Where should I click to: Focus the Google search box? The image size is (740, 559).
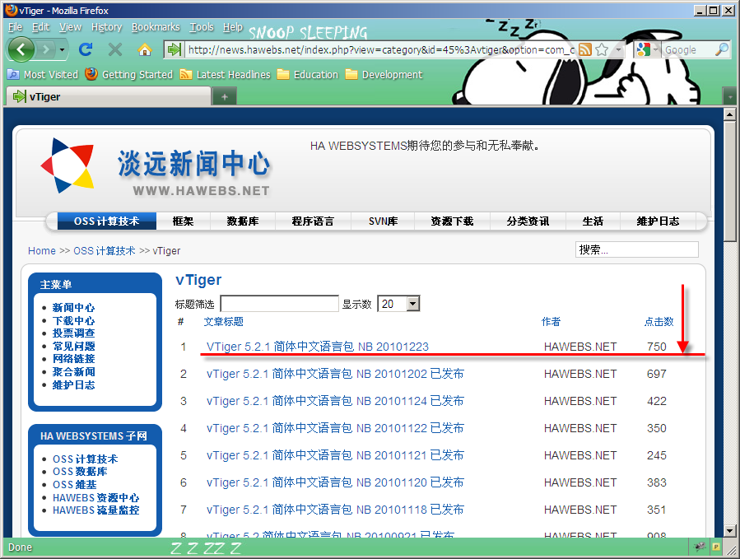click(687, 49)
